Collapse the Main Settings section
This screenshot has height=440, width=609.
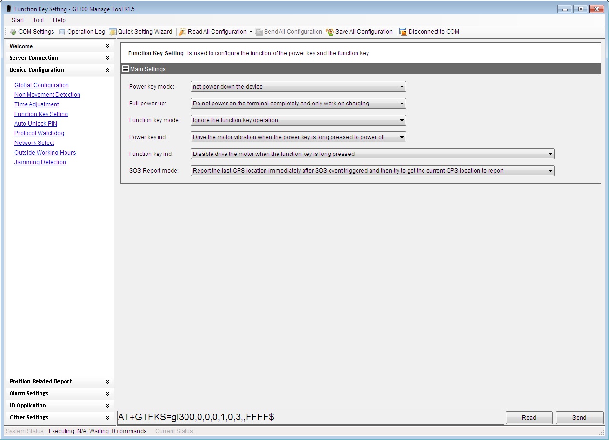click(126, 69)
